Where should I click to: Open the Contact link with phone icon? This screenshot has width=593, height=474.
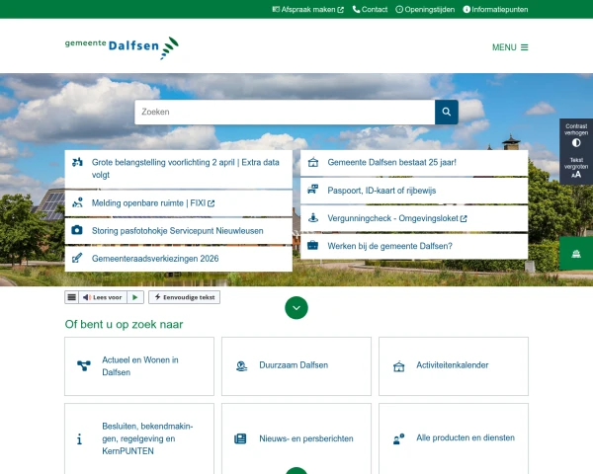[370, 10]
